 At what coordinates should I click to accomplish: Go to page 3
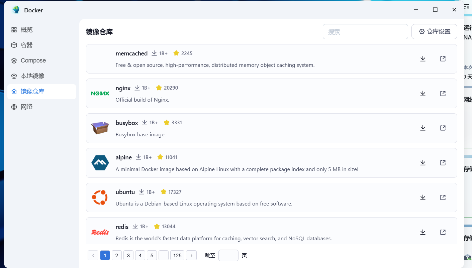point(128,255)
